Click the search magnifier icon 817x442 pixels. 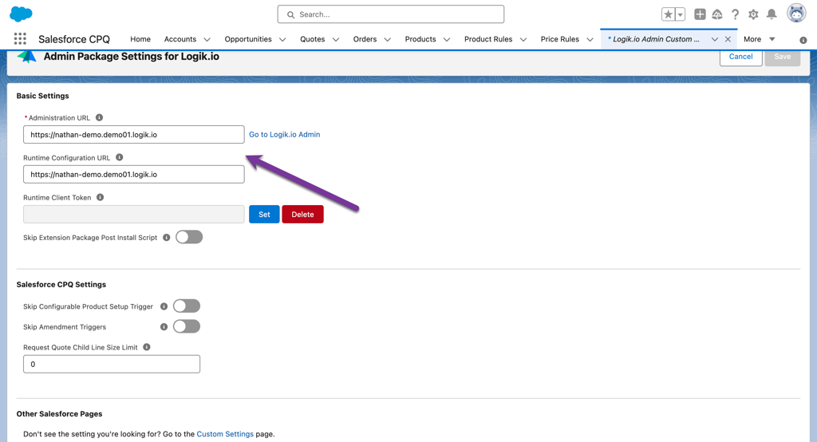coord(290,14)
